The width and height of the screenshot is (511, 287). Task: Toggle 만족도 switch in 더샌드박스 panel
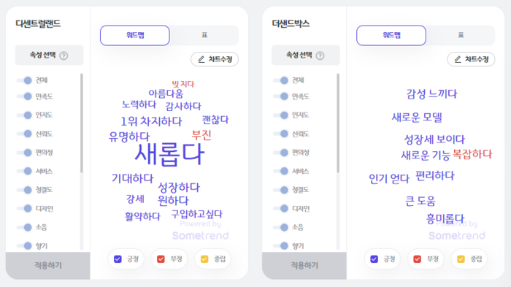[x=280, y=96]
